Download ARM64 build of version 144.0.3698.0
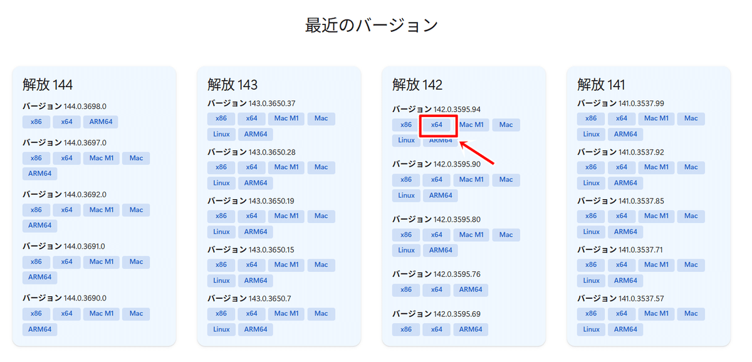 tap(101, 122)
